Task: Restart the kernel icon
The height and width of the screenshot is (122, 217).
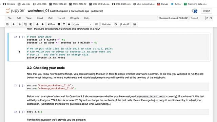Action: point(64,24)
